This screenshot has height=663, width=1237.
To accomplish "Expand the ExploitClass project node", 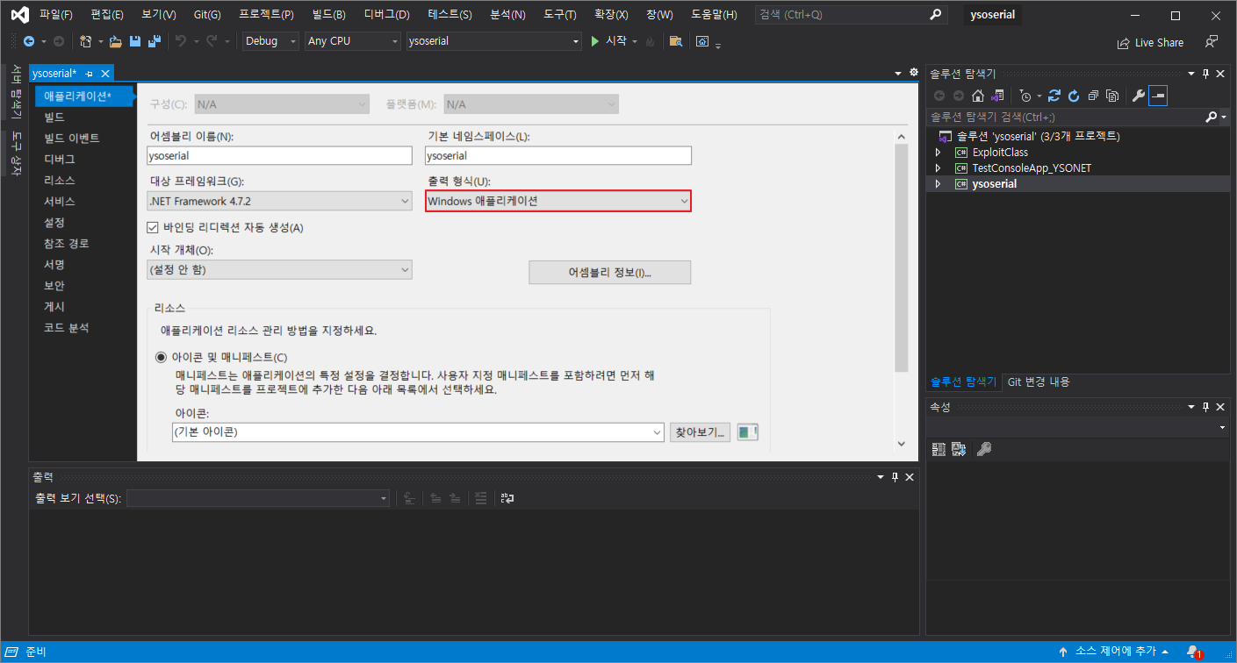I will (939, 153).
